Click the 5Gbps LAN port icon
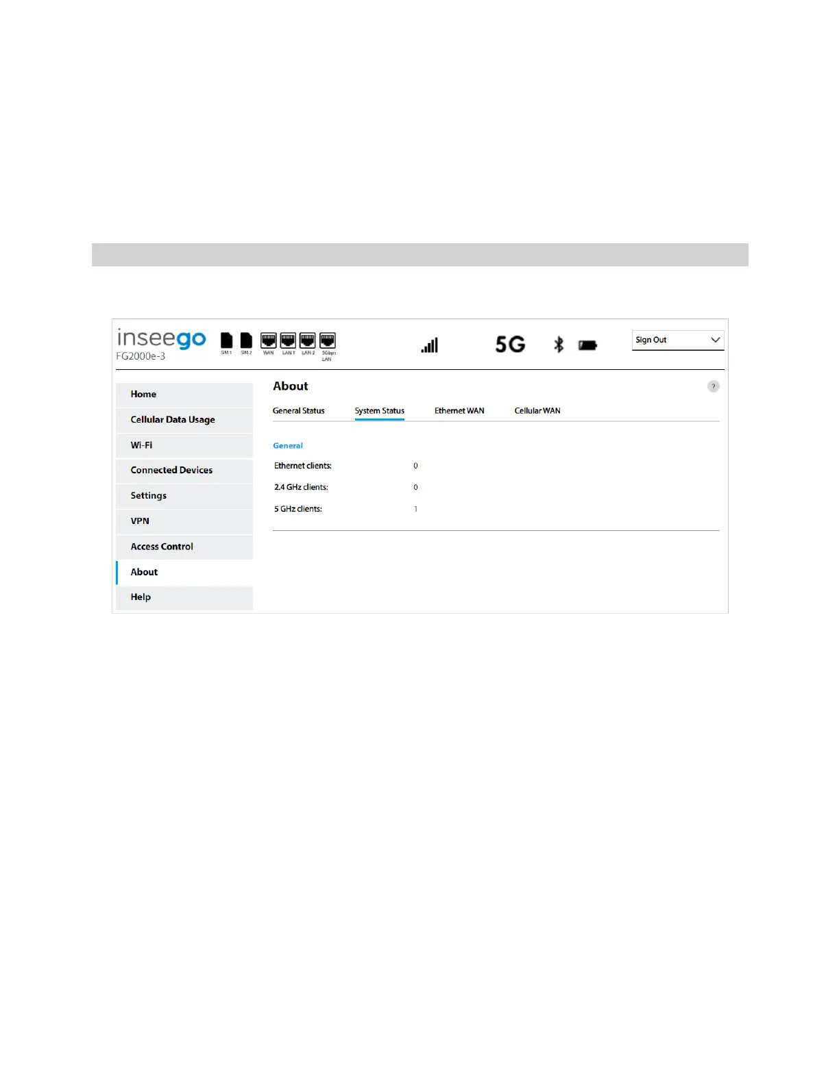839x1085 pixels. coord(328,340)
